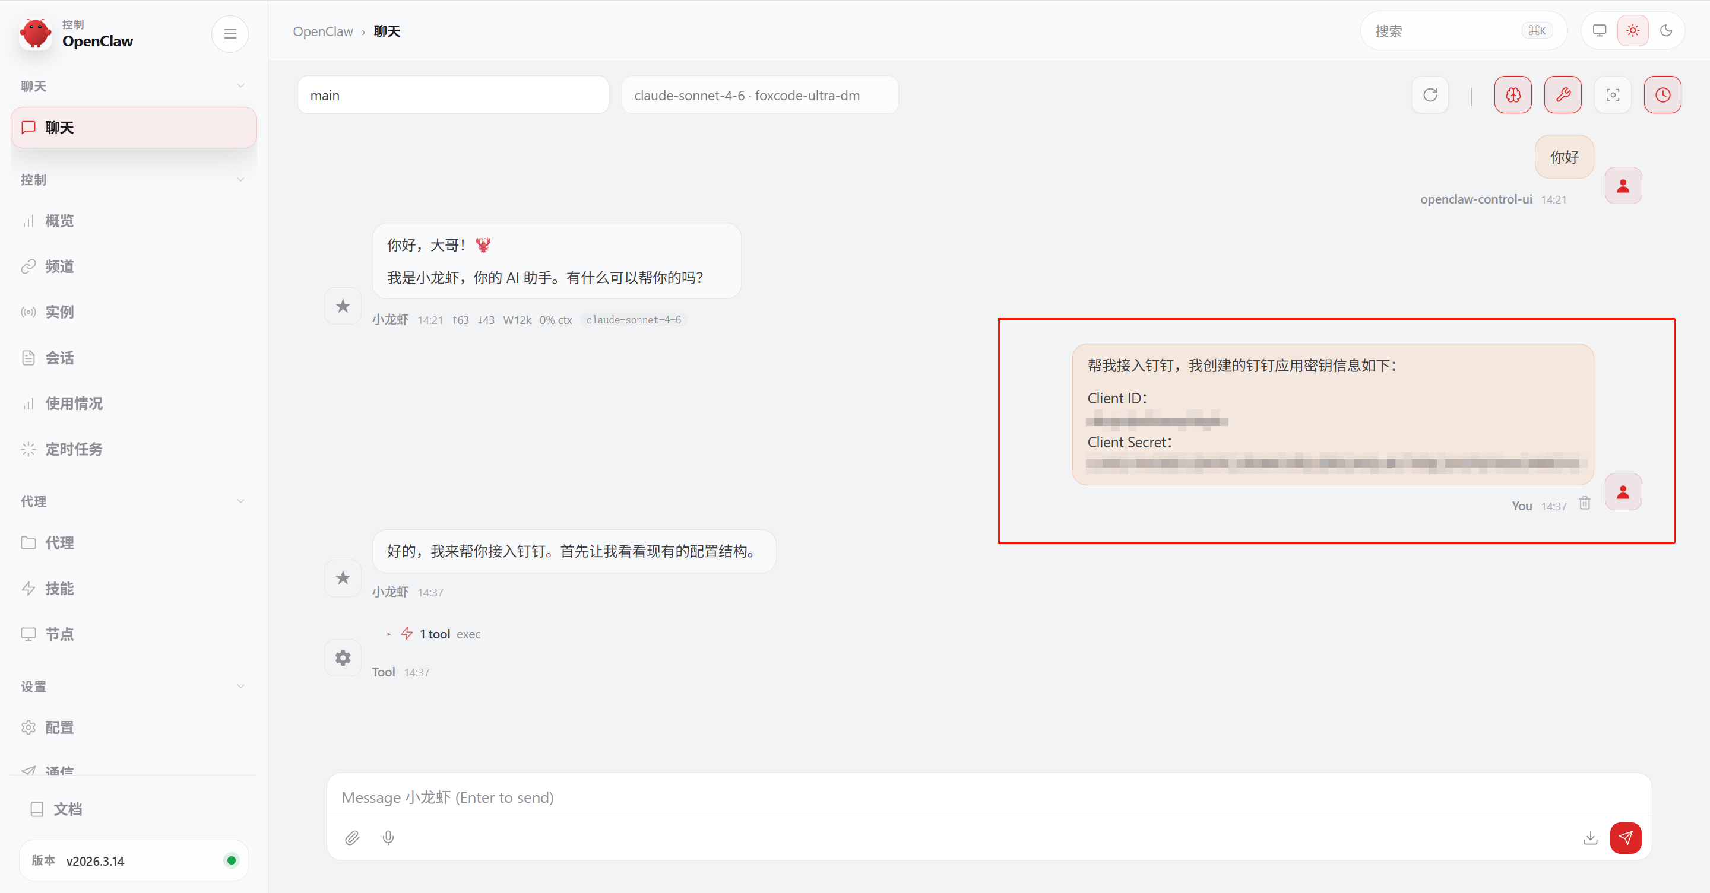Open 会话 sessions page
The height and width of the screenshot is (893, 1710).
pos(134,358)
